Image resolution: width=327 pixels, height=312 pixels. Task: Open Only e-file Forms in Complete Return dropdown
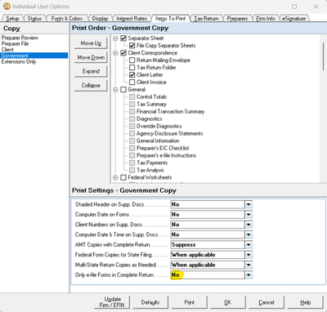[249, 275]
